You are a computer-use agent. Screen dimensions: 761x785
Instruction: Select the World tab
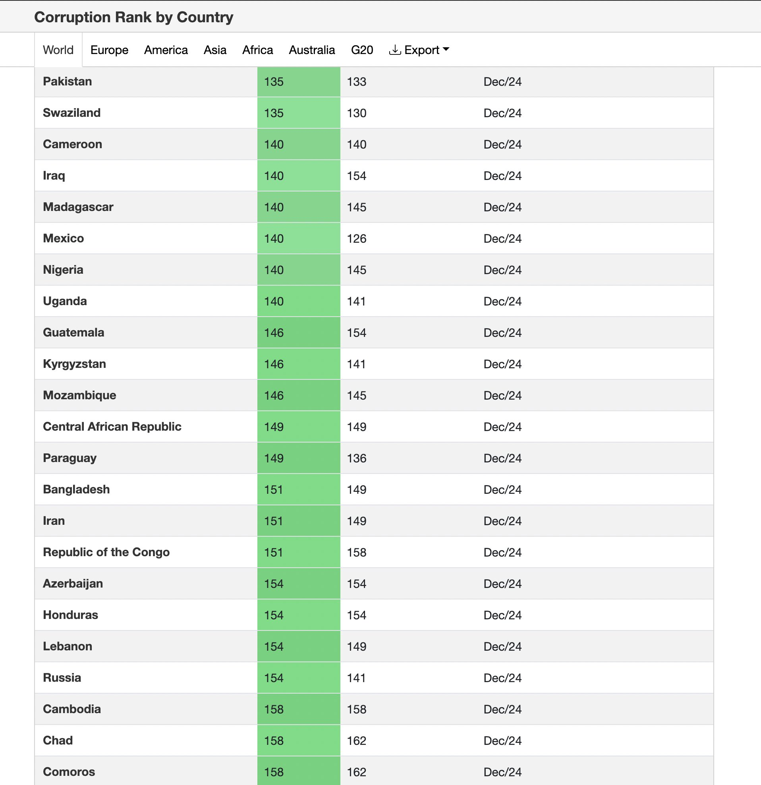coord(58,50)
